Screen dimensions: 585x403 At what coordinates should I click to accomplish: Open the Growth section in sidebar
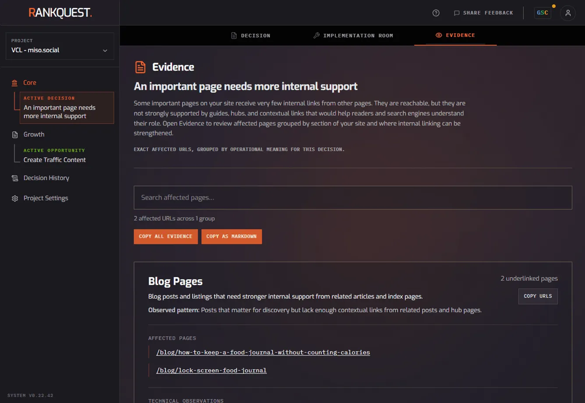coord(34,134)
